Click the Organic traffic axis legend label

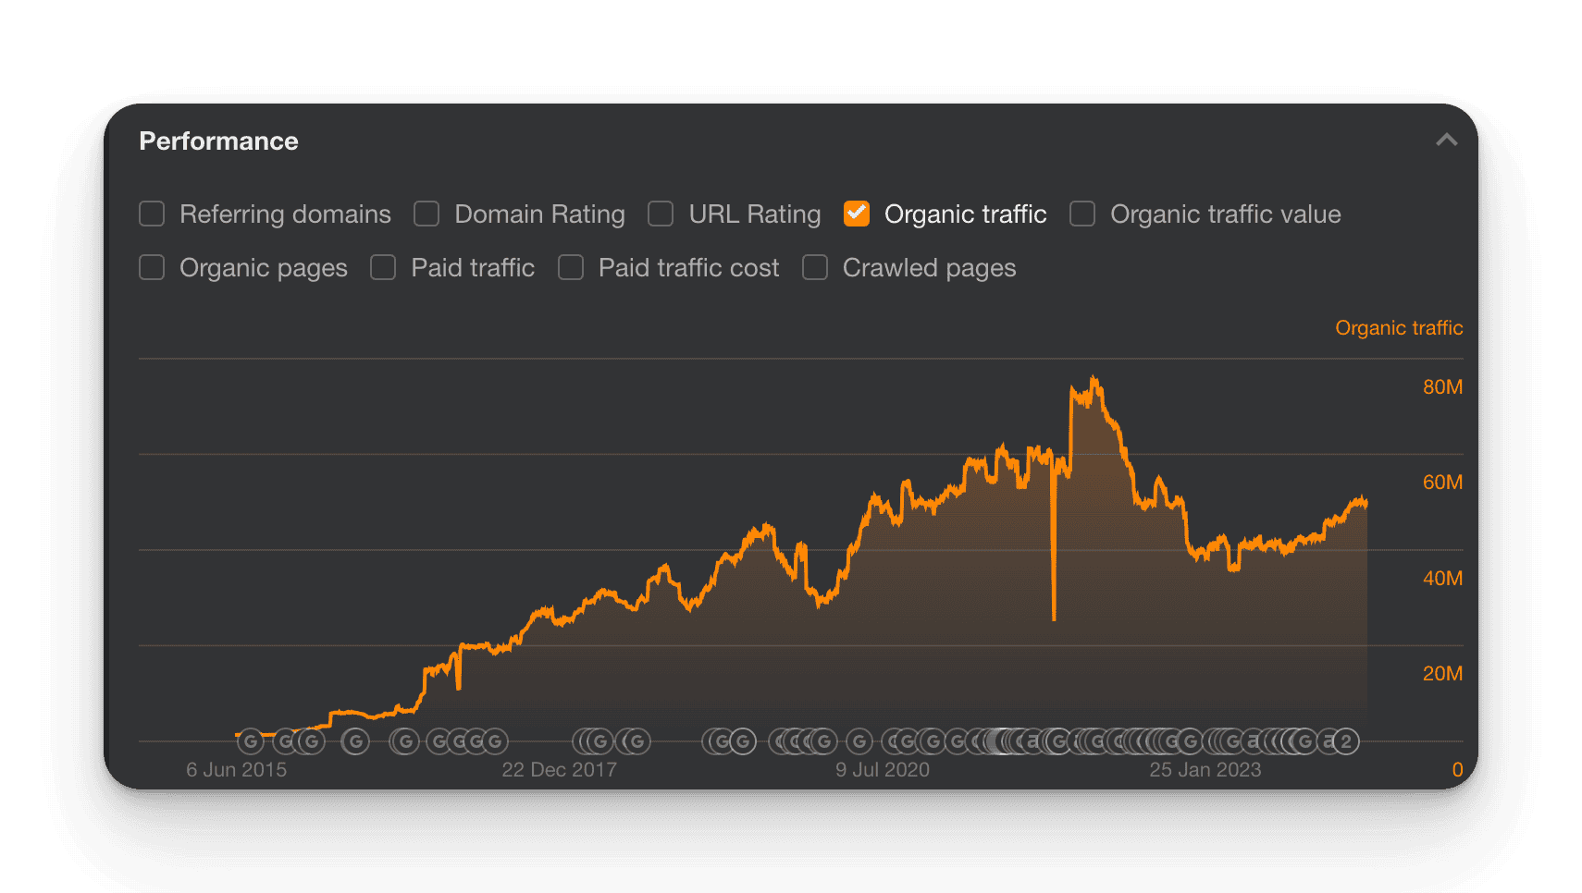1398,328
